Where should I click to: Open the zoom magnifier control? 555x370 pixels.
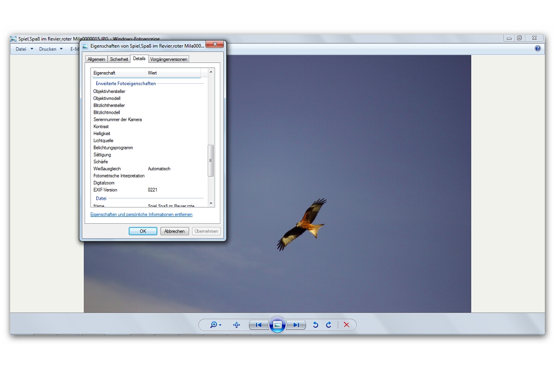coord(216,325)
